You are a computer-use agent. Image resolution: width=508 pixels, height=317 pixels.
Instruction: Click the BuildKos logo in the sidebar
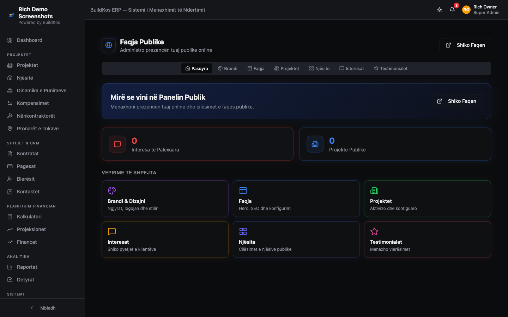pos(11,15)
